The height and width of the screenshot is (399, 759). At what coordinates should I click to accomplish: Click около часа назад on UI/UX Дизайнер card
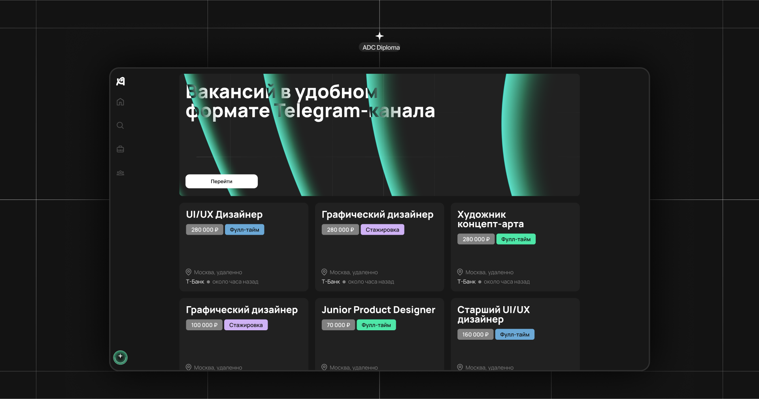(235, 282)
